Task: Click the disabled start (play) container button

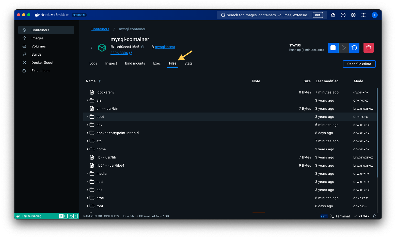Action: tap(344, 48)
